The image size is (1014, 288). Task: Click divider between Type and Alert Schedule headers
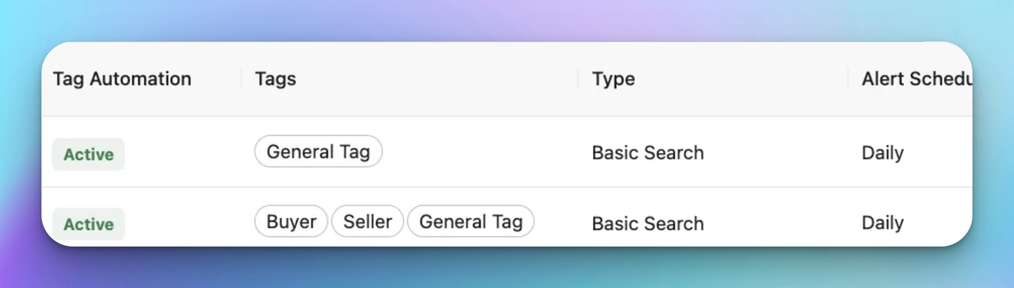coord(848,79)
